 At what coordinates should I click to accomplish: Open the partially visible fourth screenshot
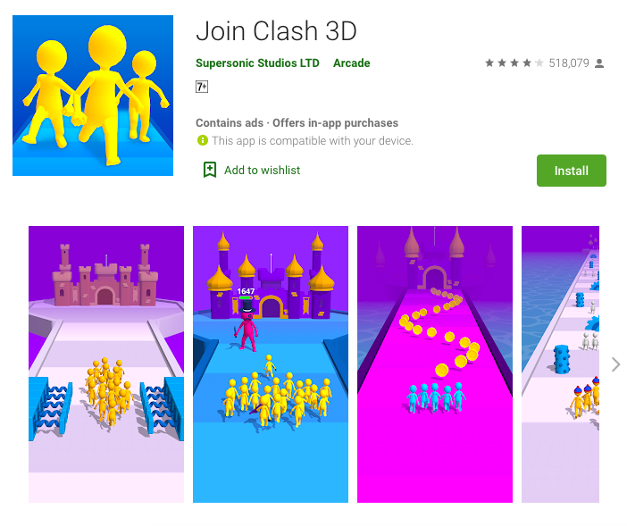tap(560, 364)
